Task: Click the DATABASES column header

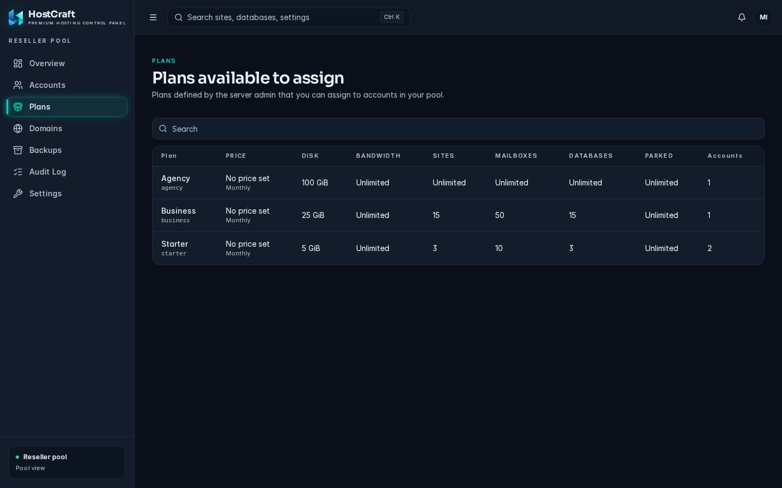Action: (x=591, y=156)
